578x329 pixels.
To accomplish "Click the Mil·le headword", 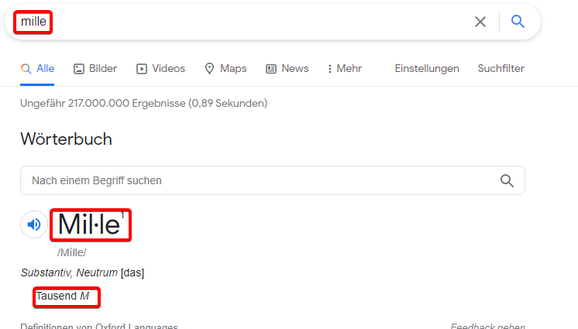I will pos(90,224).
